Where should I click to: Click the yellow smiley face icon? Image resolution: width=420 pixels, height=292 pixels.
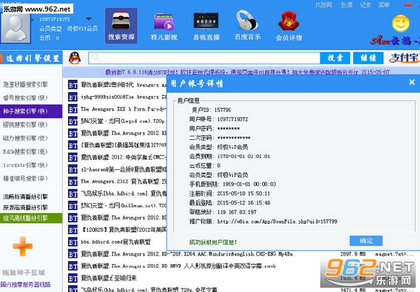(x=401, y=23)
